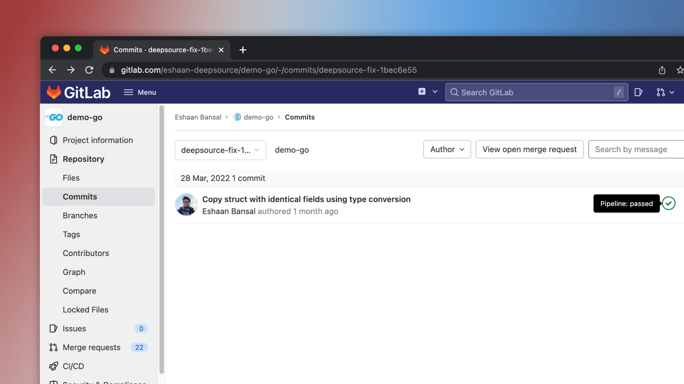Open the deepsource-fix-1 branch dropdown
Screen dimensions: 684x384
tap(220, 150)
